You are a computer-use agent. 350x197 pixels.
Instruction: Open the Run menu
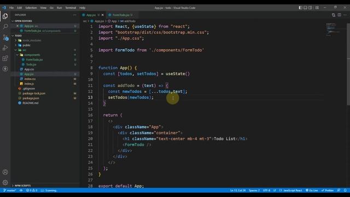pos(59,8)
